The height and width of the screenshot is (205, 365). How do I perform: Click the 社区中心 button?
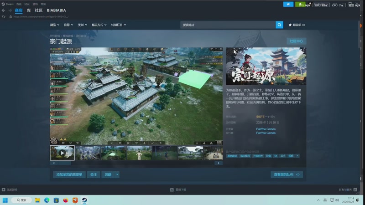click(296, 41)
